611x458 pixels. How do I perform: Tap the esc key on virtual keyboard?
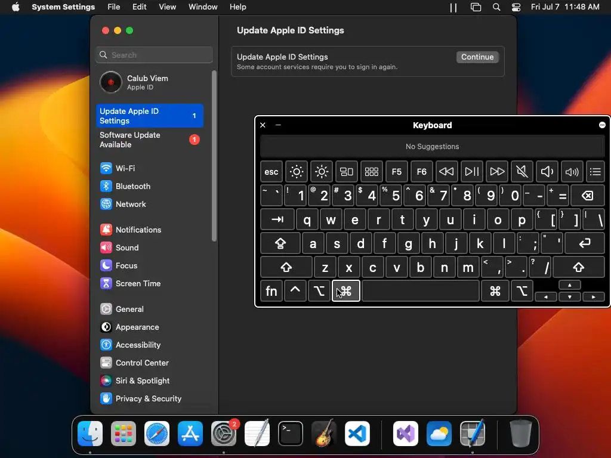pos(271,171)
